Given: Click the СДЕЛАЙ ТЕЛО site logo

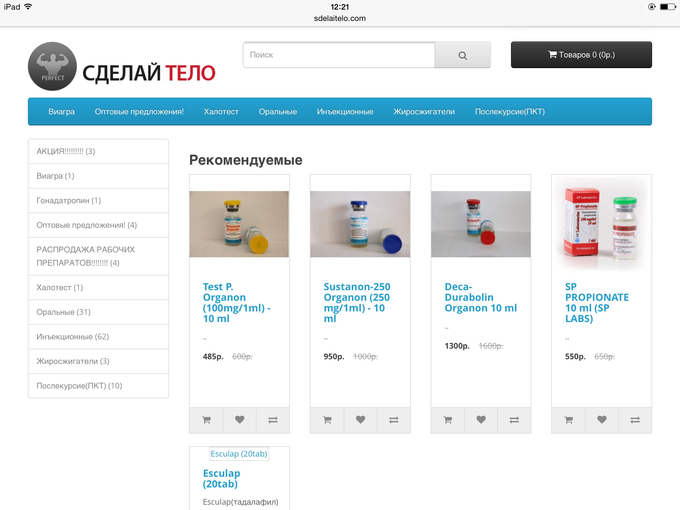Looking at the screenshot, I should point(122,66).
